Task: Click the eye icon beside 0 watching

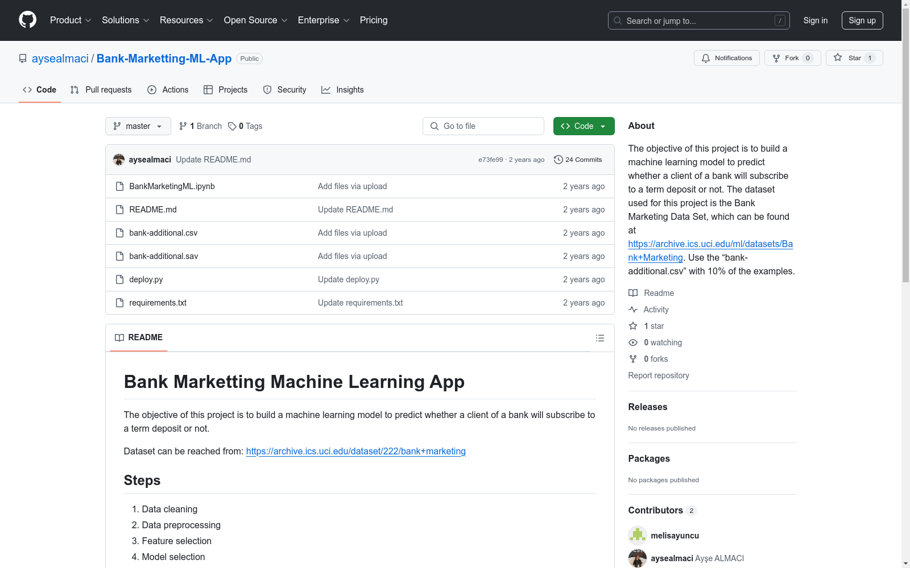Action: pyautogui.click(x=633, y=343)
